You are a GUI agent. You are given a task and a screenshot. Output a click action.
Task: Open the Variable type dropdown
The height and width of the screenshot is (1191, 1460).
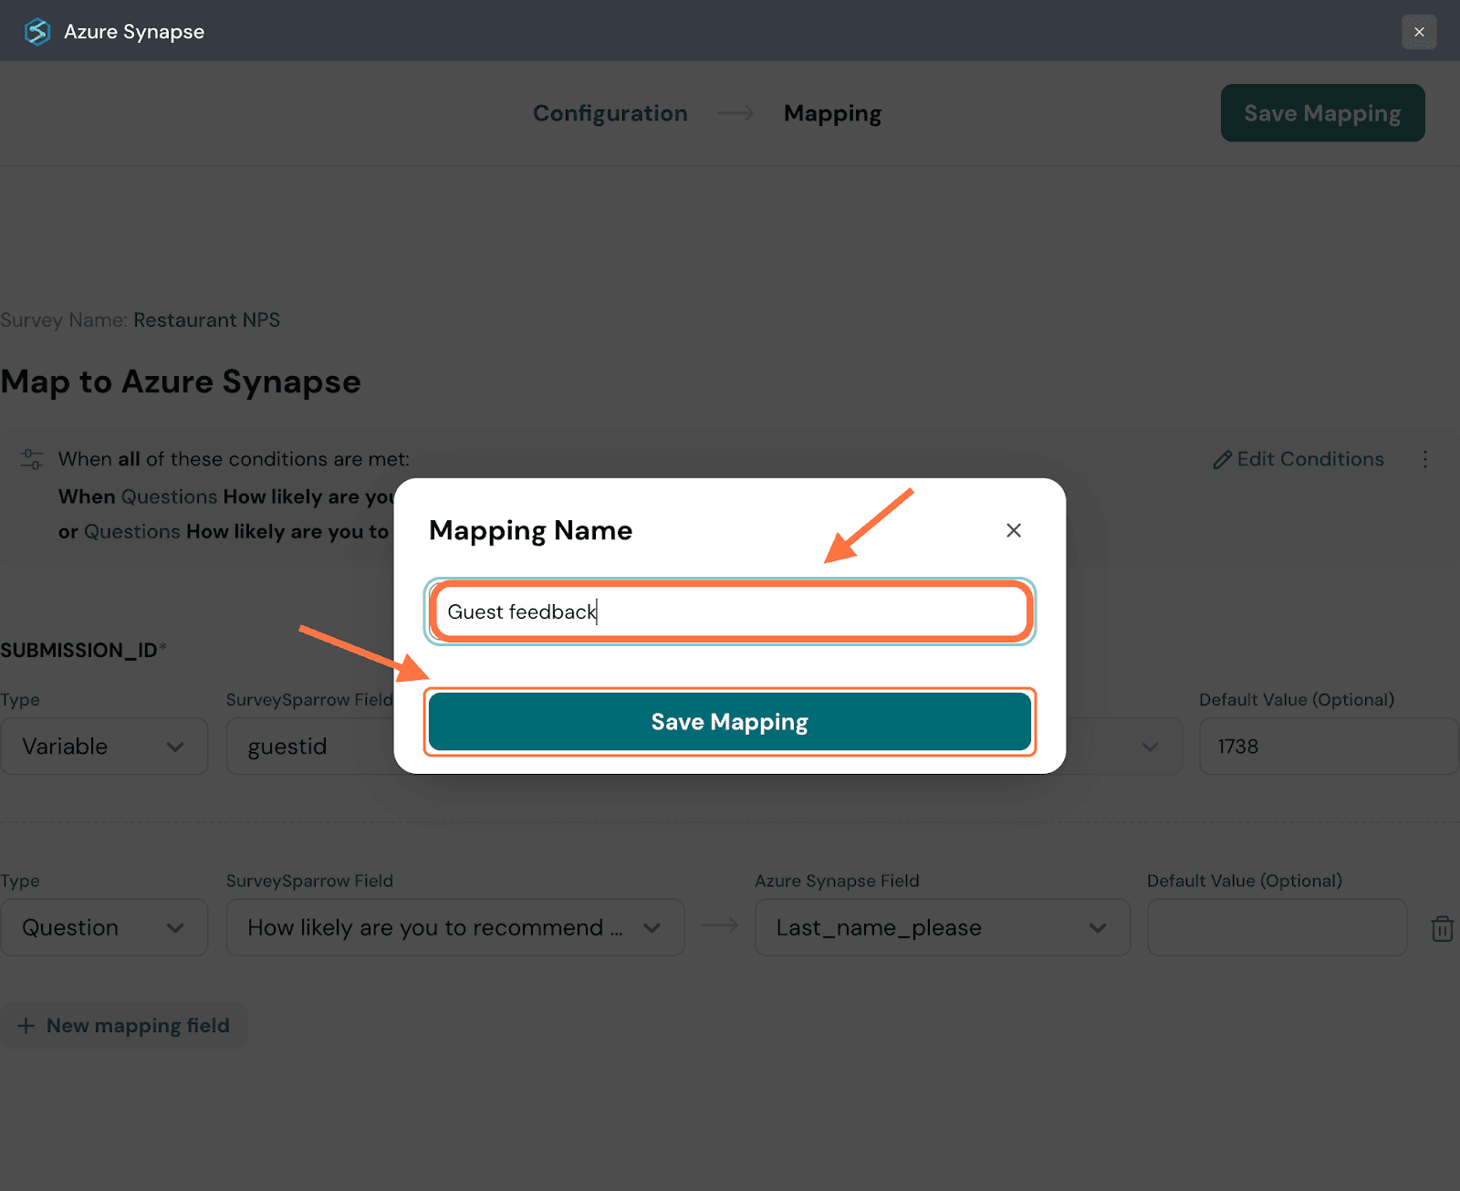(x=104, y=747)
